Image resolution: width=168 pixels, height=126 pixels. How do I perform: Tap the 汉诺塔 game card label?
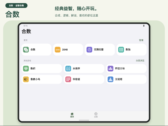coord(119,79)
